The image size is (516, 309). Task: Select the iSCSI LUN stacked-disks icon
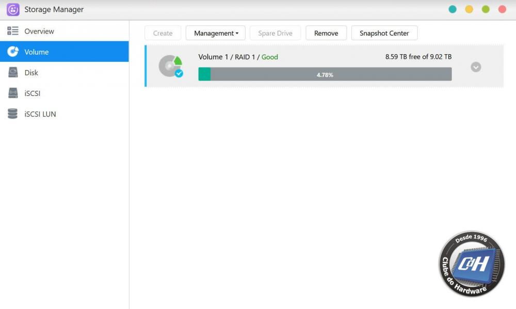tap(13, 114)
